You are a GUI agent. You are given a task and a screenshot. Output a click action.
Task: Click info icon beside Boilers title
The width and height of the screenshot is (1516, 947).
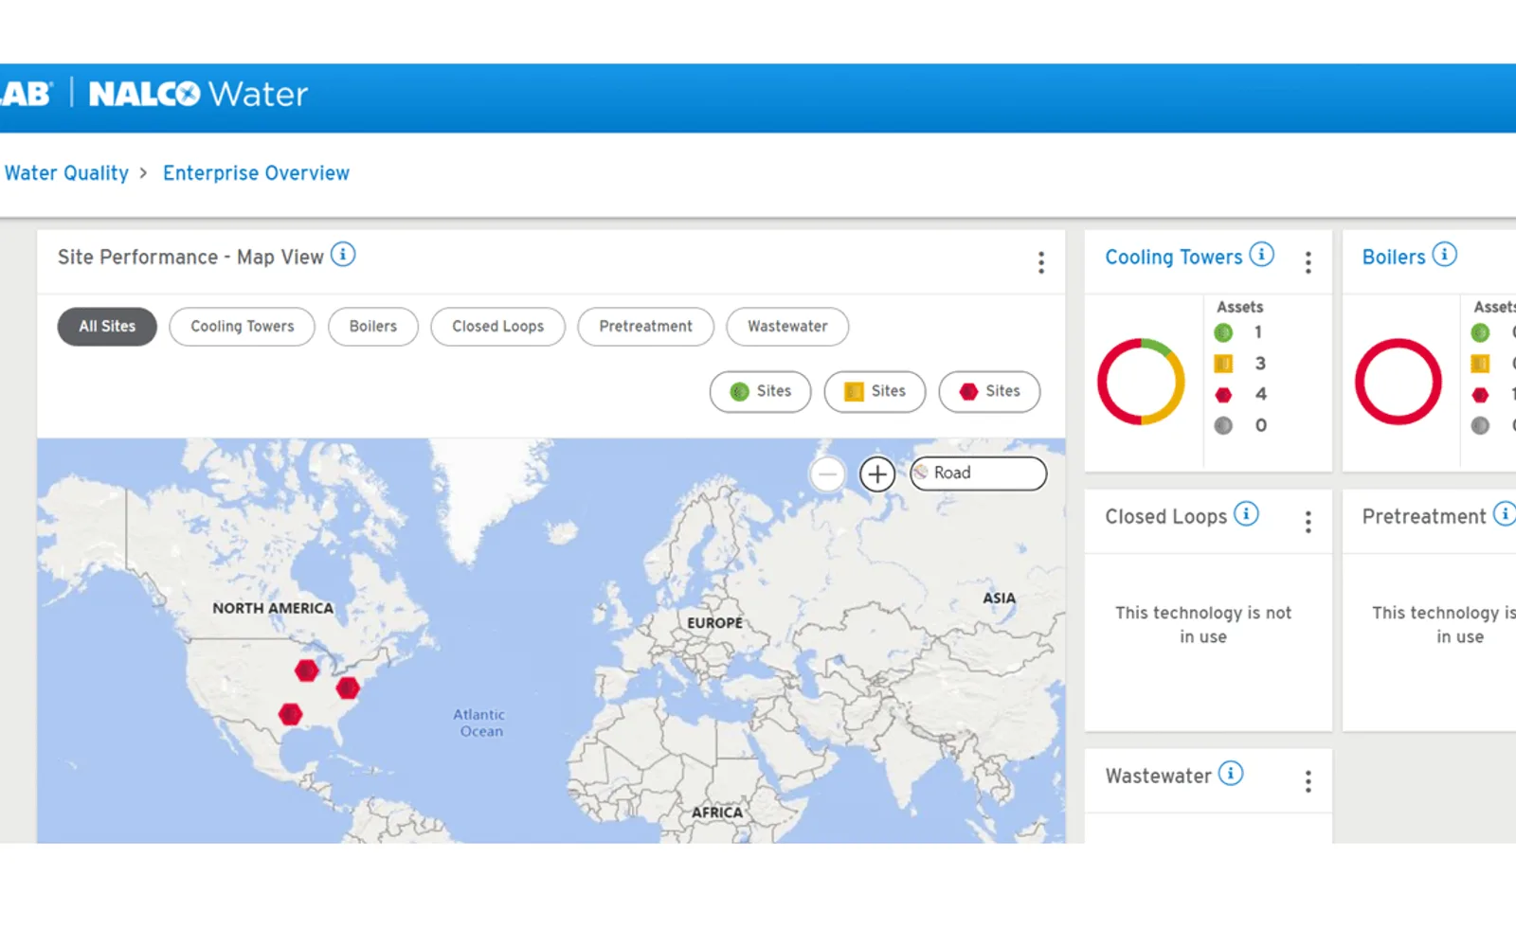click(1444, 255)
